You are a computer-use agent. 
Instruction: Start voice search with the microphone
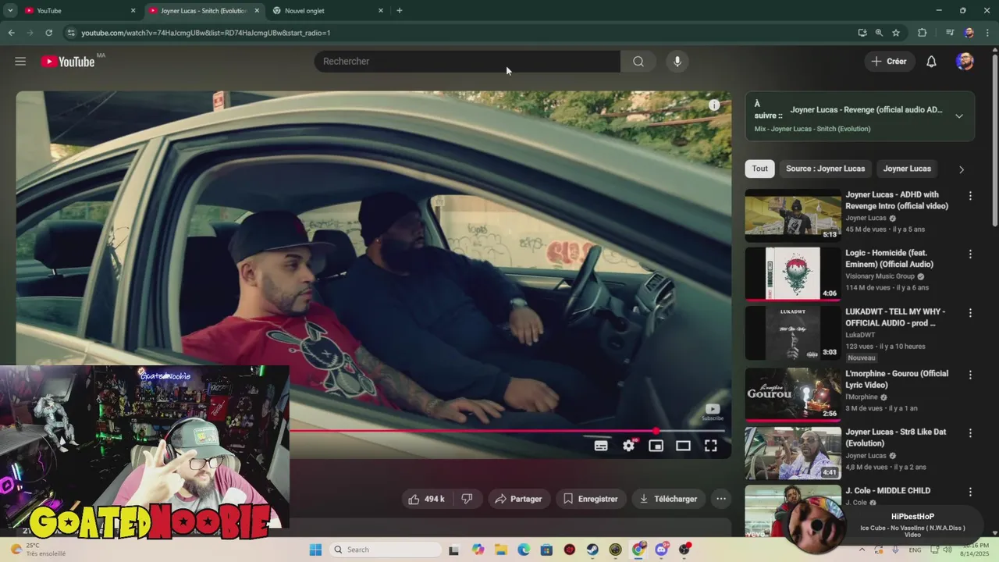(677, 61)
